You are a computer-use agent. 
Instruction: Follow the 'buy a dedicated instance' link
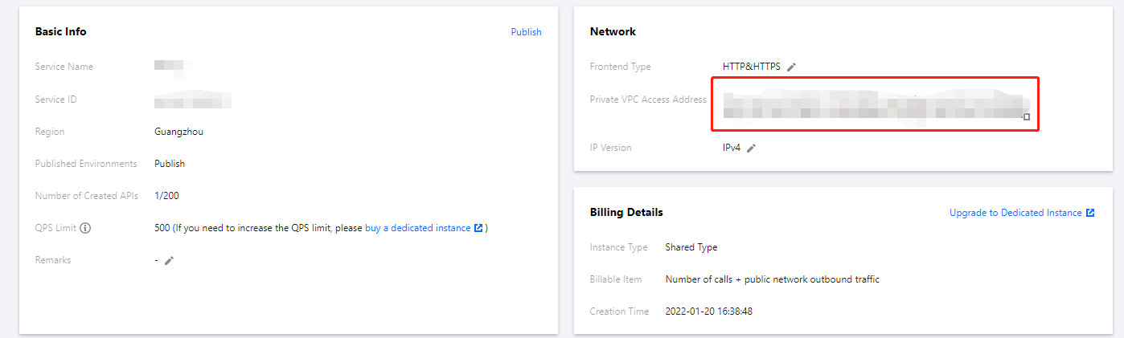pyautogui.click(x=417, y=228)
